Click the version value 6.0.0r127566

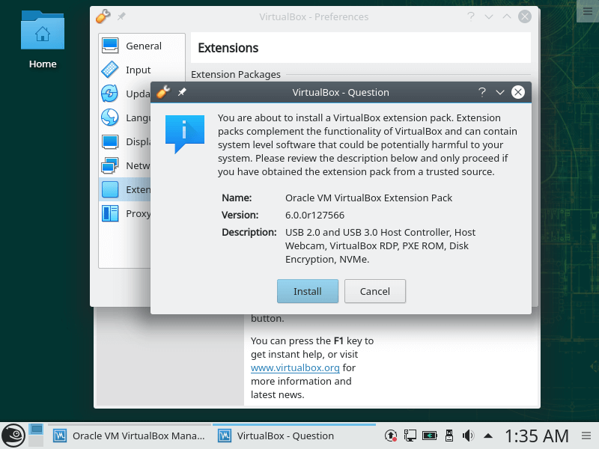tap(314, 215)
